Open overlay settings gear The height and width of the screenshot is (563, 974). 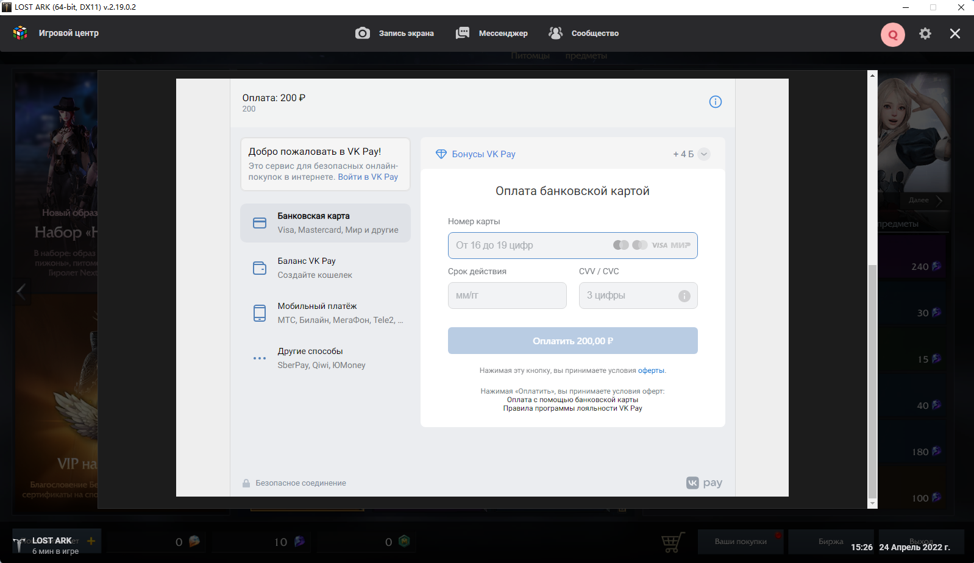point(925,34)
